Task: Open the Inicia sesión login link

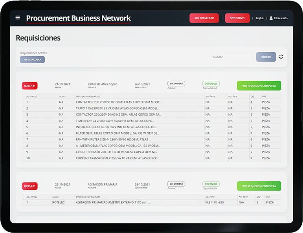Action: 281,18
